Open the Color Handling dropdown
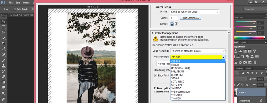 [198, 51]
